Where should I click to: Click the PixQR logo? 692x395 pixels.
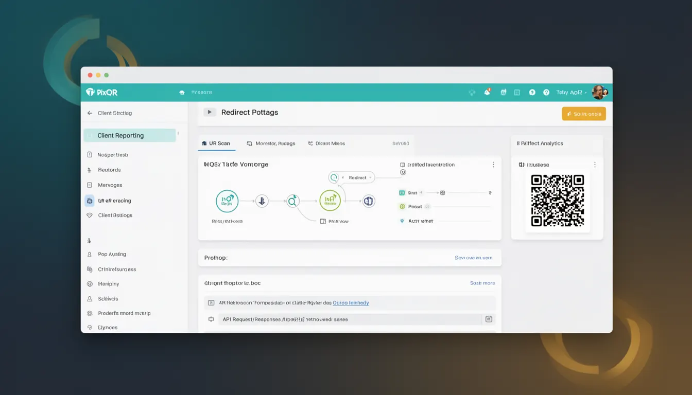tap(102, 92)
